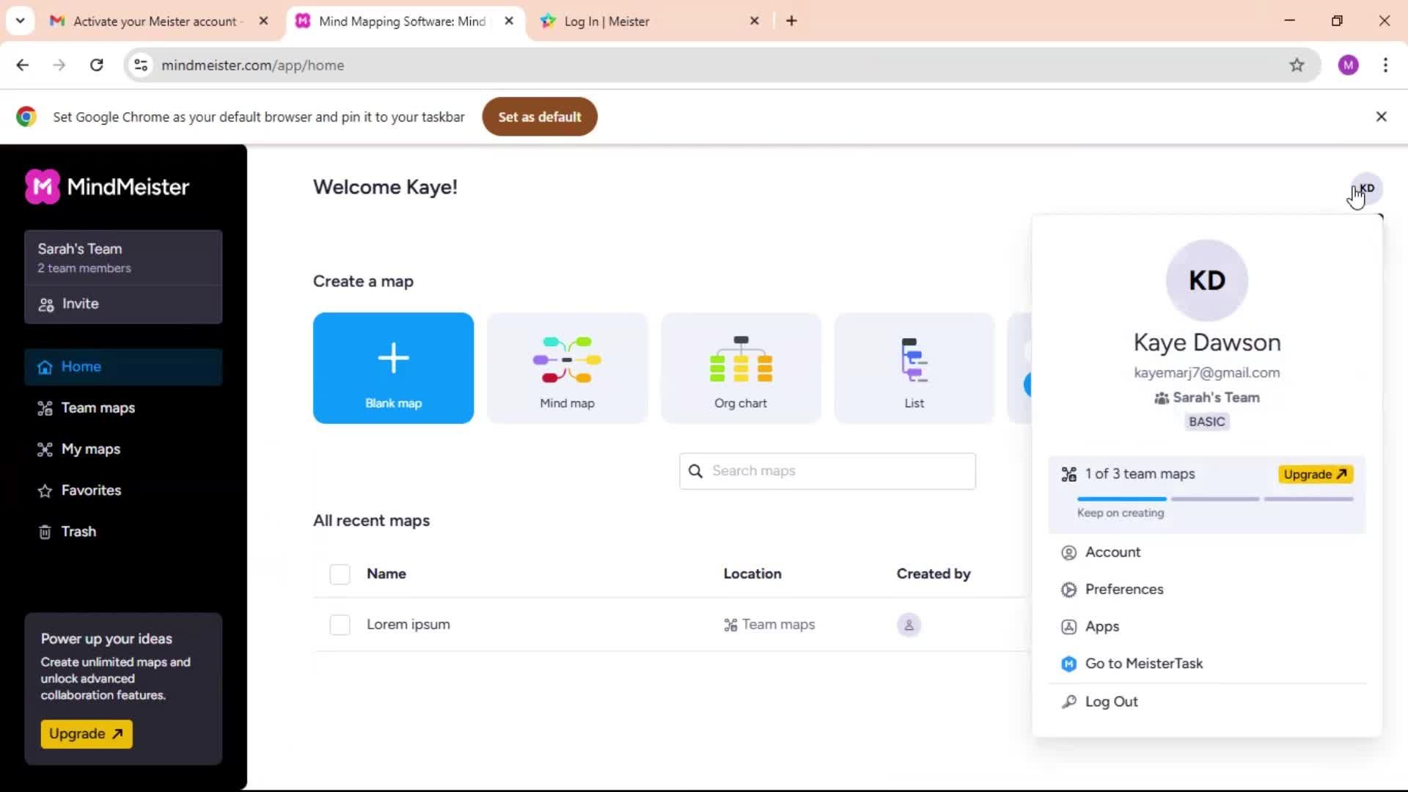The width and height of the screenshot is (1408, 792).
Task: Open the Chrome profile M icon
Action: click(x=1348, y=65)
